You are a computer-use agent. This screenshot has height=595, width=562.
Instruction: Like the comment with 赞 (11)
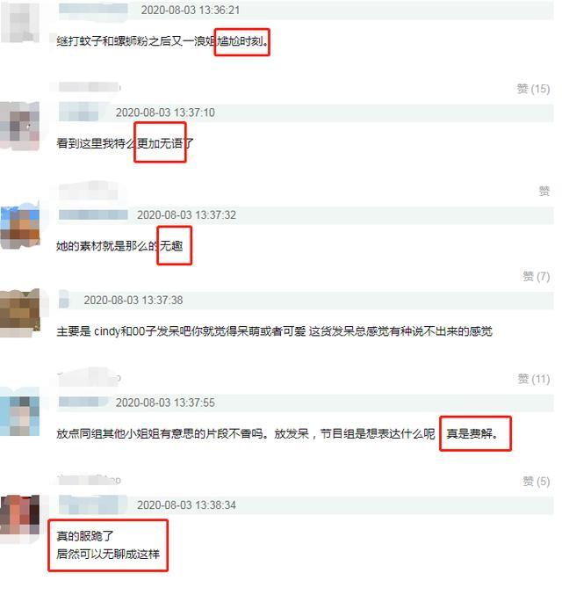[534, 379]
